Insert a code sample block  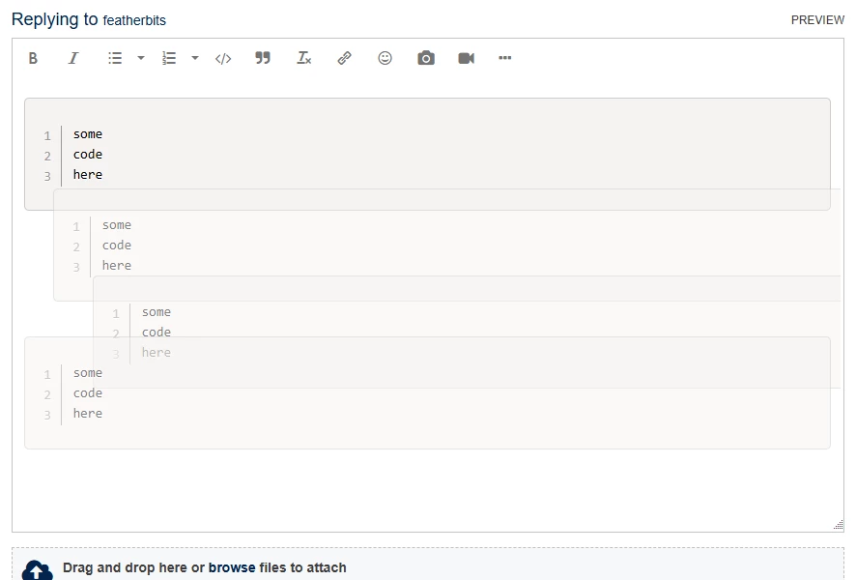[223, 58]
